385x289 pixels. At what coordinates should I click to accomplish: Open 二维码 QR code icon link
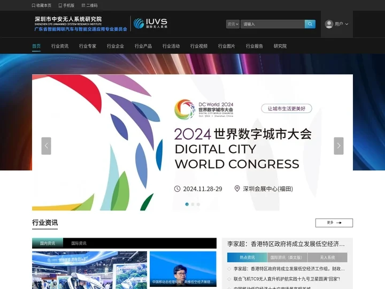click(83, 5)
